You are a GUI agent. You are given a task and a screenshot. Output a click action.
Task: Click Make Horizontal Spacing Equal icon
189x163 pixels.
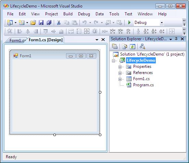(105, 31)
